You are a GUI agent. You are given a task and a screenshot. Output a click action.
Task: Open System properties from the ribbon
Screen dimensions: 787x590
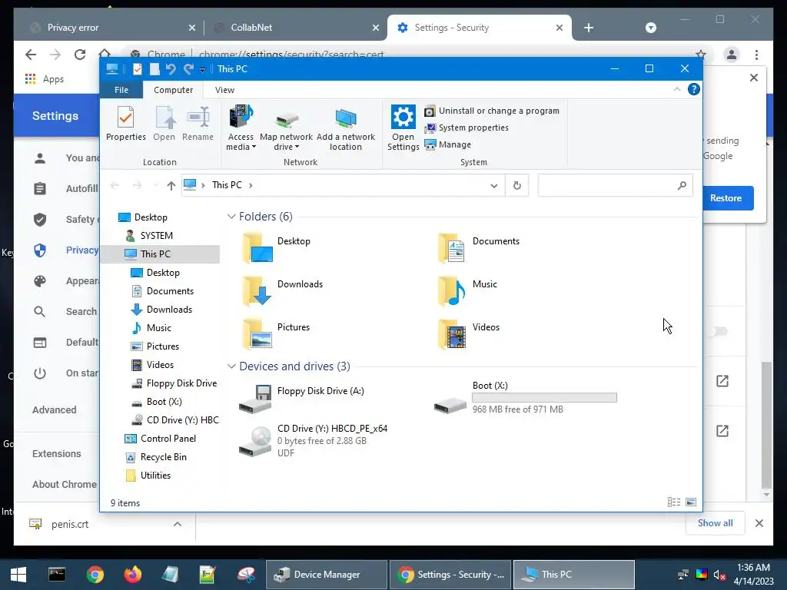pos(467,128)
